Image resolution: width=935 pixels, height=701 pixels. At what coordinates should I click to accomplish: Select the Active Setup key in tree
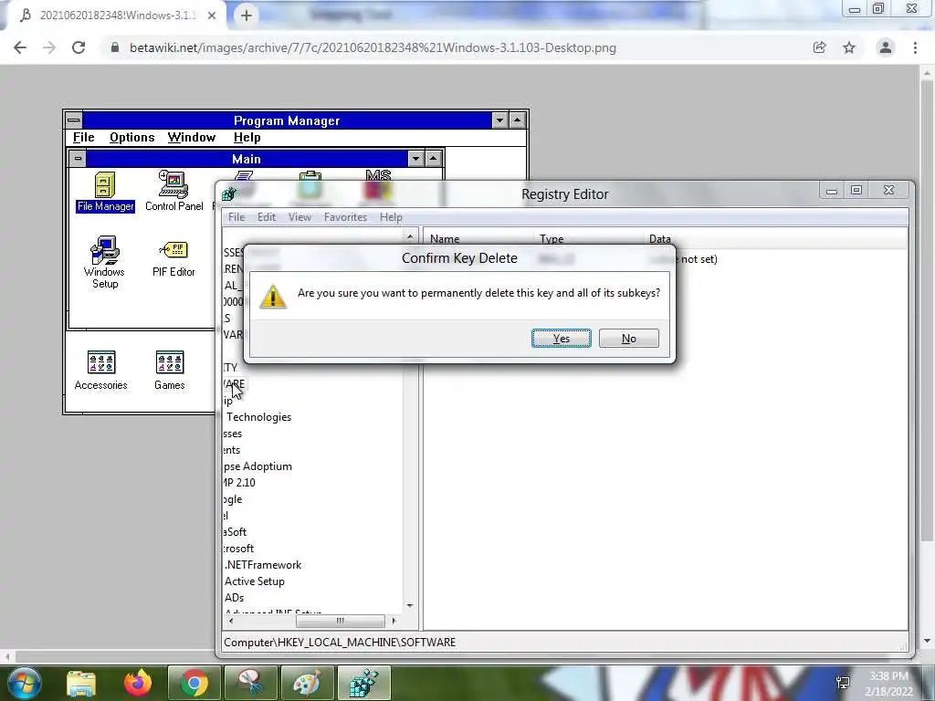pyautogui.click(x=255, y=581)
